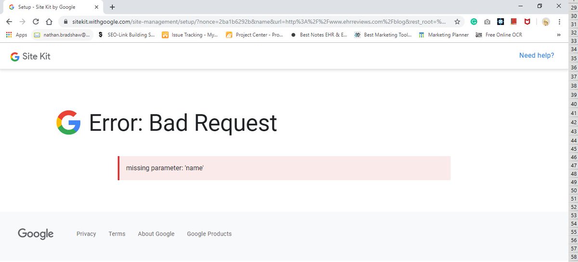Select row 50 header in background spreadsheet
Viewport: 578px width, 262px height.
(x=573, y=190)
